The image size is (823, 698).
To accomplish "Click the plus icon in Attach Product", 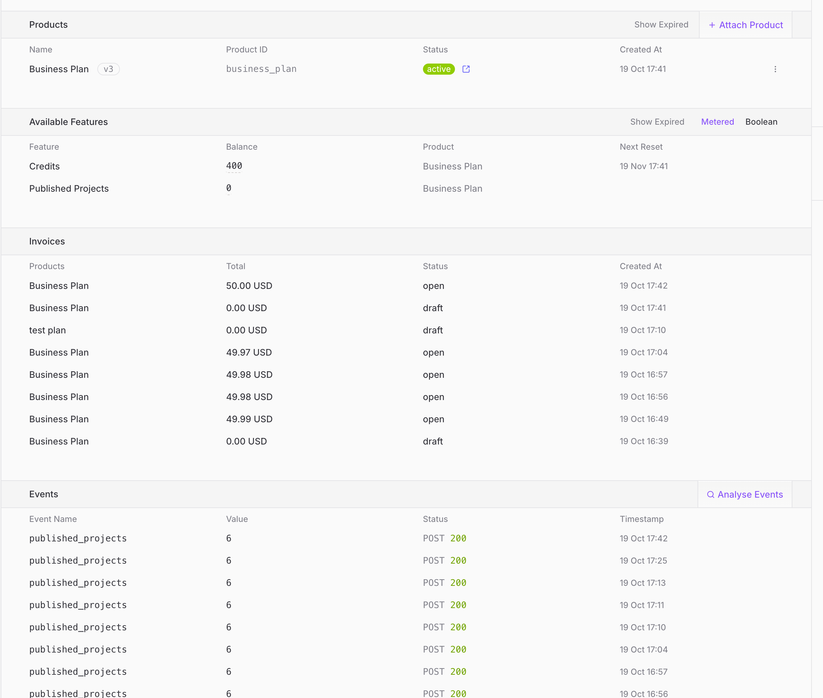I will pyautogui.click(x=712, y=25).
